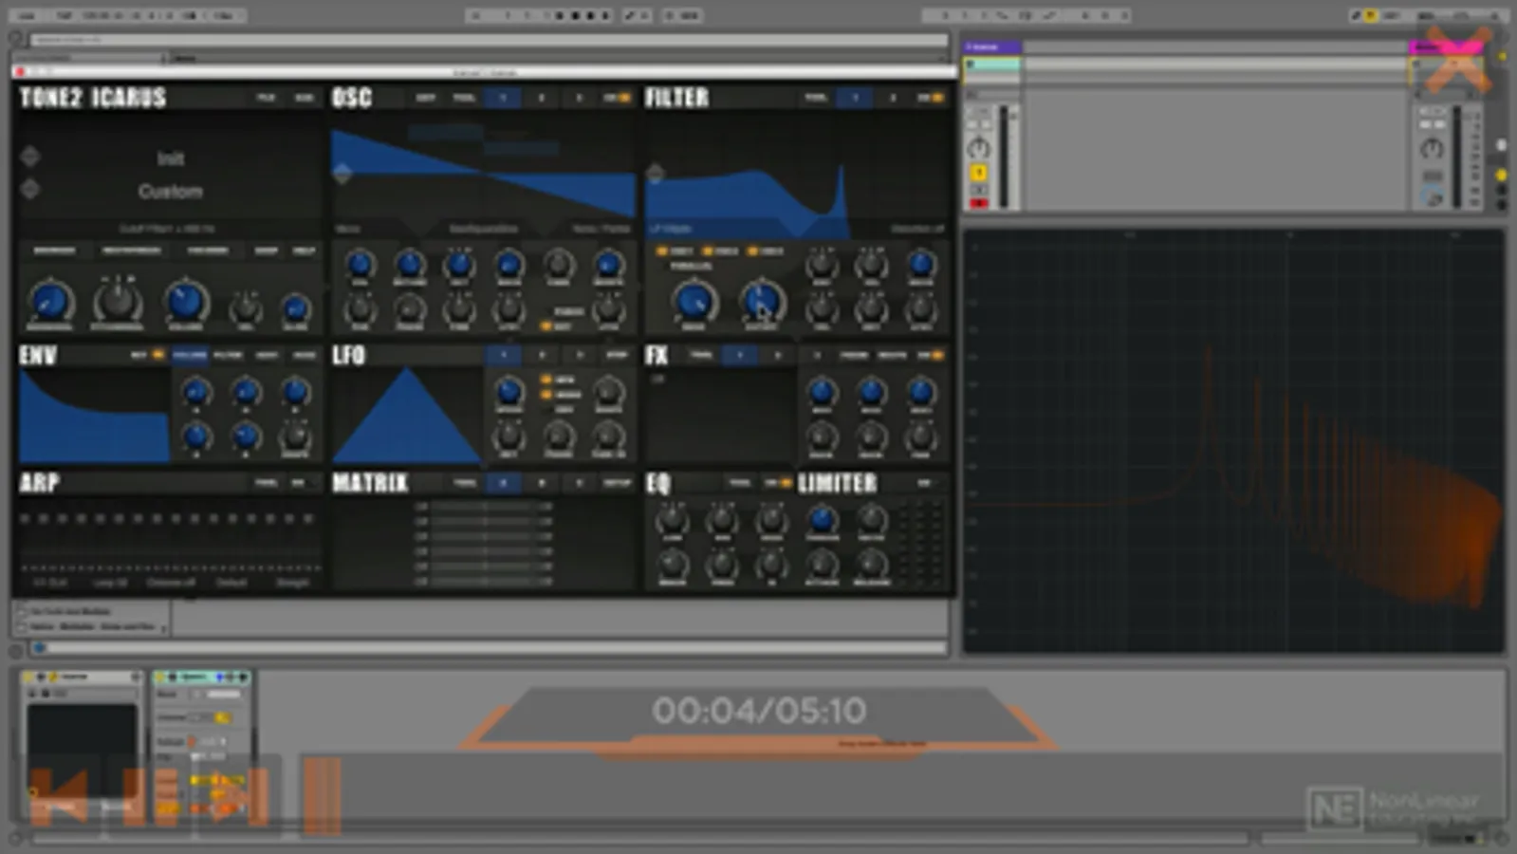Viewport: 1517px width, 854px height.
Task: Click the orange spectrum analyzer display
Action: 1233,441
